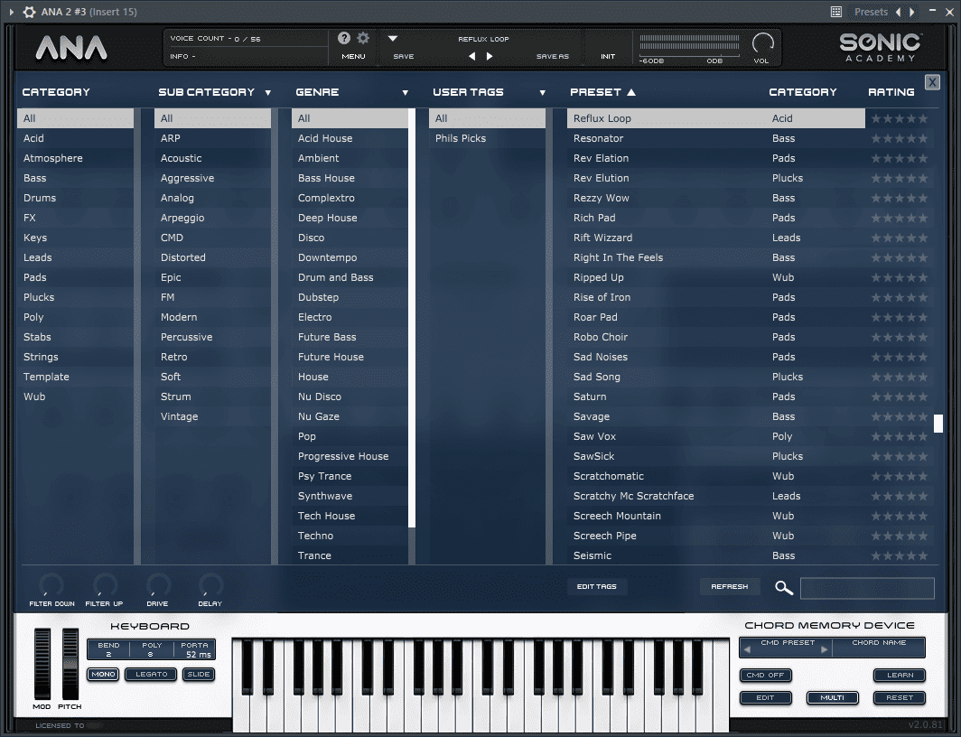Select the Arpeggio sub category

coord(212,218)
